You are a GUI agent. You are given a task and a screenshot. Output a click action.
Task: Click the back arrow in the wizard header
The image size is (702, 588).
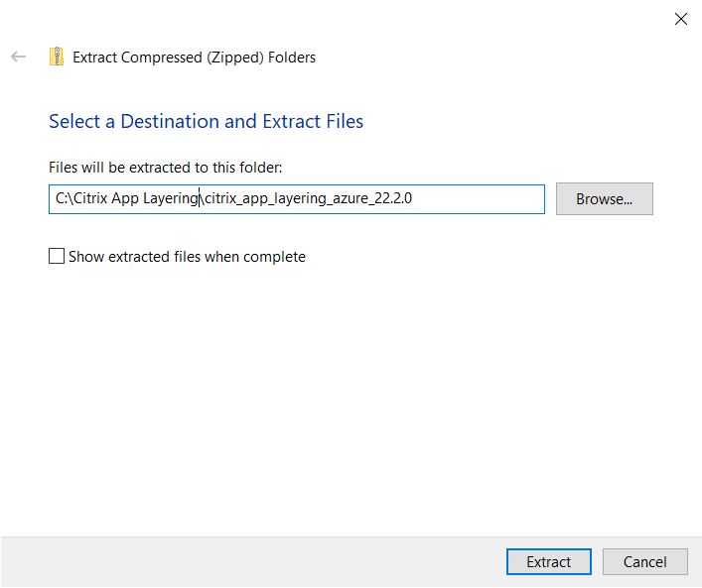pyautogui.click(x=18, y=58)
